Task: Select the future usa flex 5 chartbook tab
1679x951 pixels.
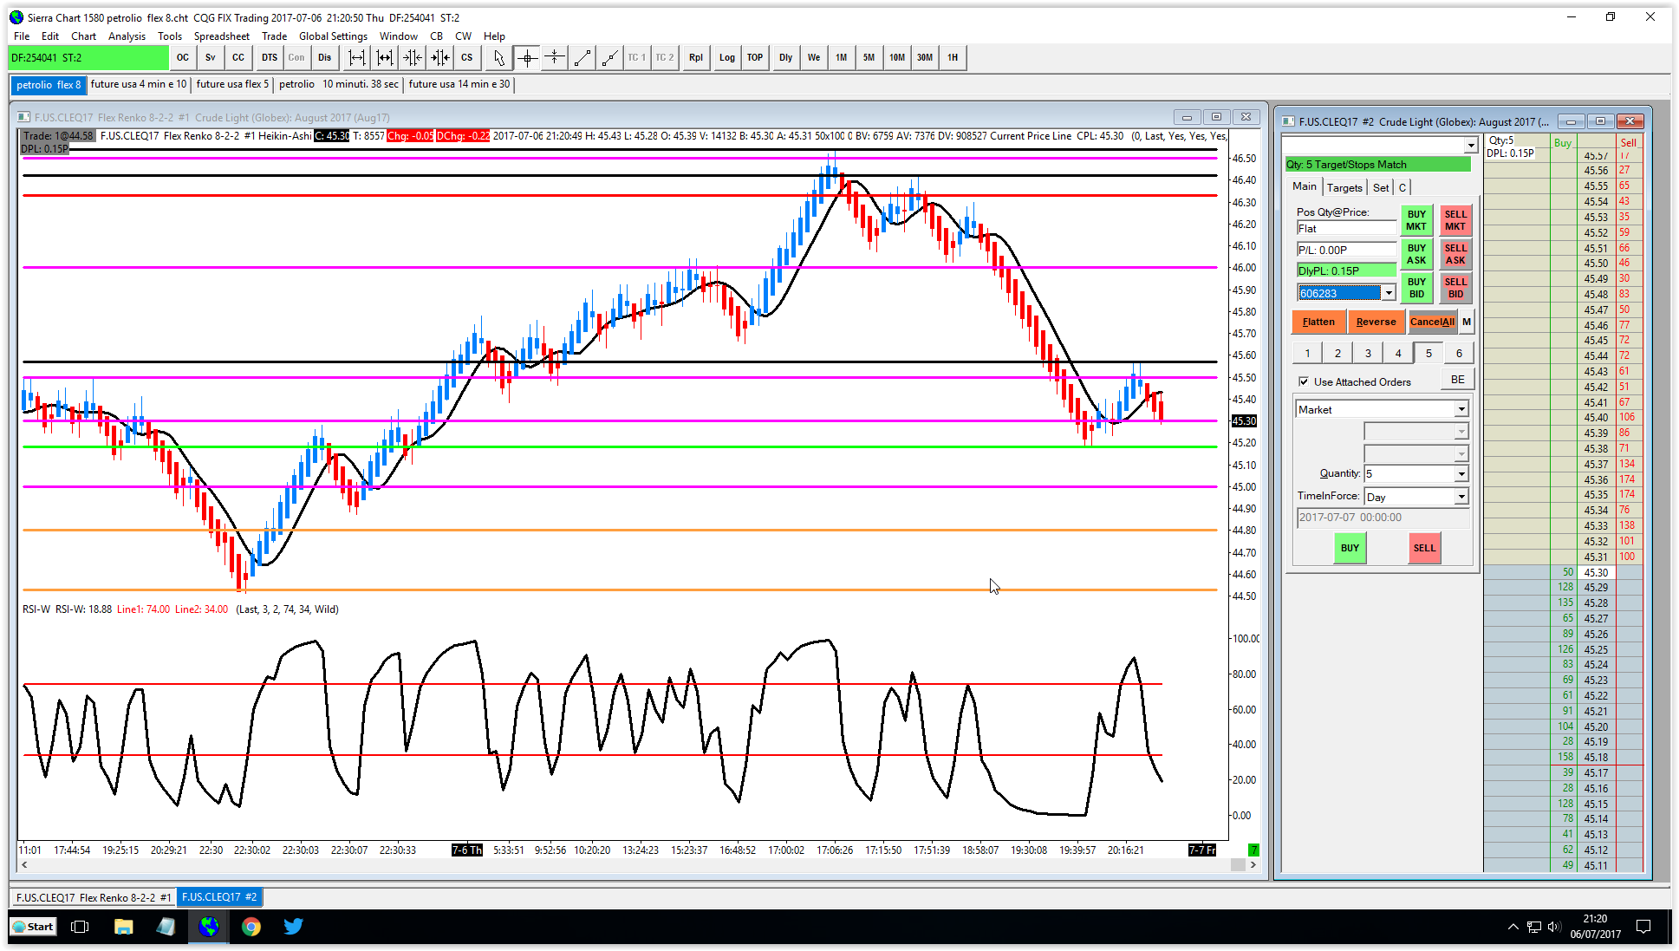Action: 232,84
